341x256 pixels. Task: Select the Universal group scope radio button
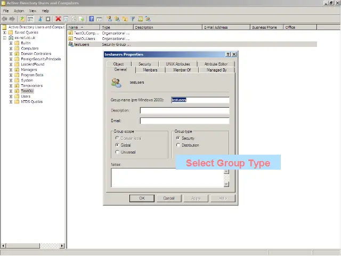point(117,152)
